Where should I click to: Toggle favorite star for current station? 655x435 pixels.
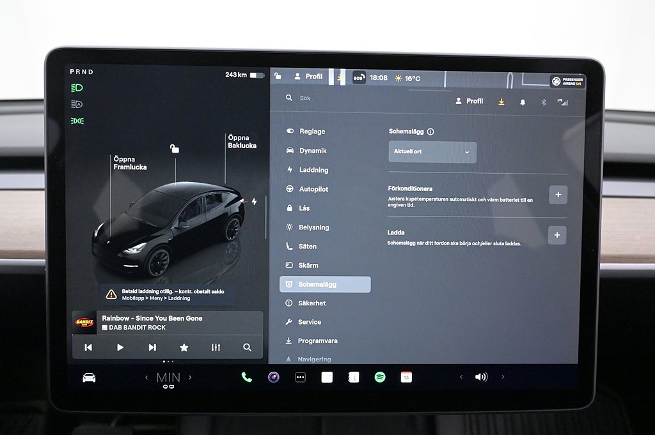point(184,347)
